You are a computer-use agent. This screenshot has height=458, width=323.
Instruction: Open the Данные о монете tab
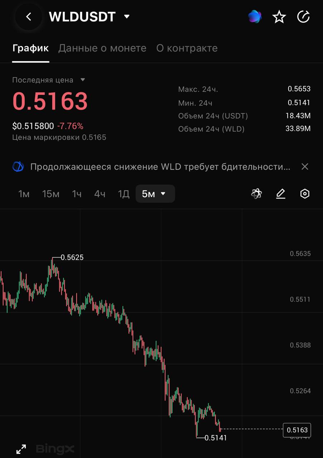[102, 48]
